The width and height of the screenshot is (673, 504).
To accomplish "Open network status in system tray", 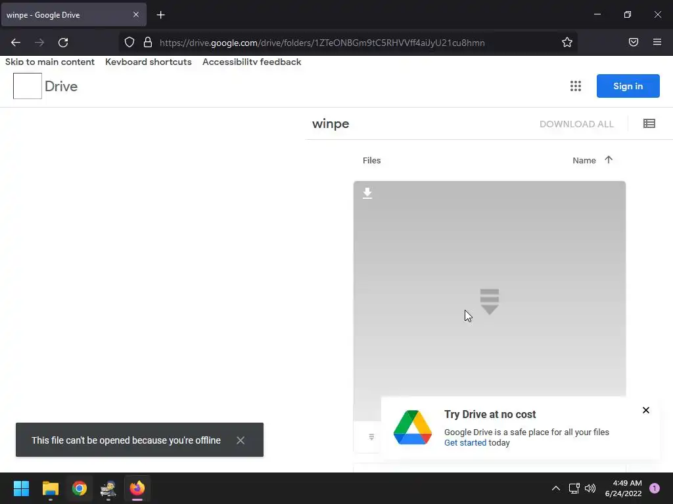I will point(574,488).
